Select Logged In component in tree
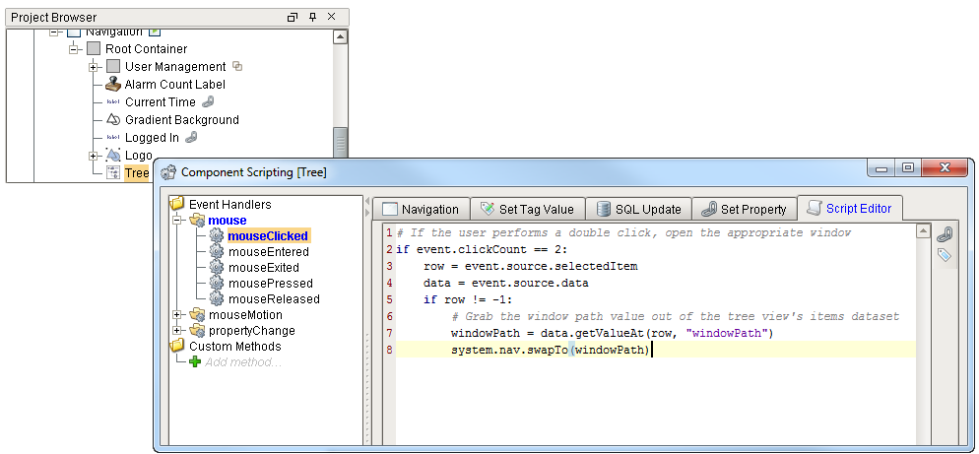Viewport: 979px width, 454px height. pos(152,138)
